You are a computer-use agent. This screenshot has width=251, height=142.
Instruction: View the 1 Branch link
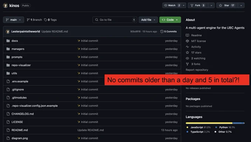click(34, 20)
